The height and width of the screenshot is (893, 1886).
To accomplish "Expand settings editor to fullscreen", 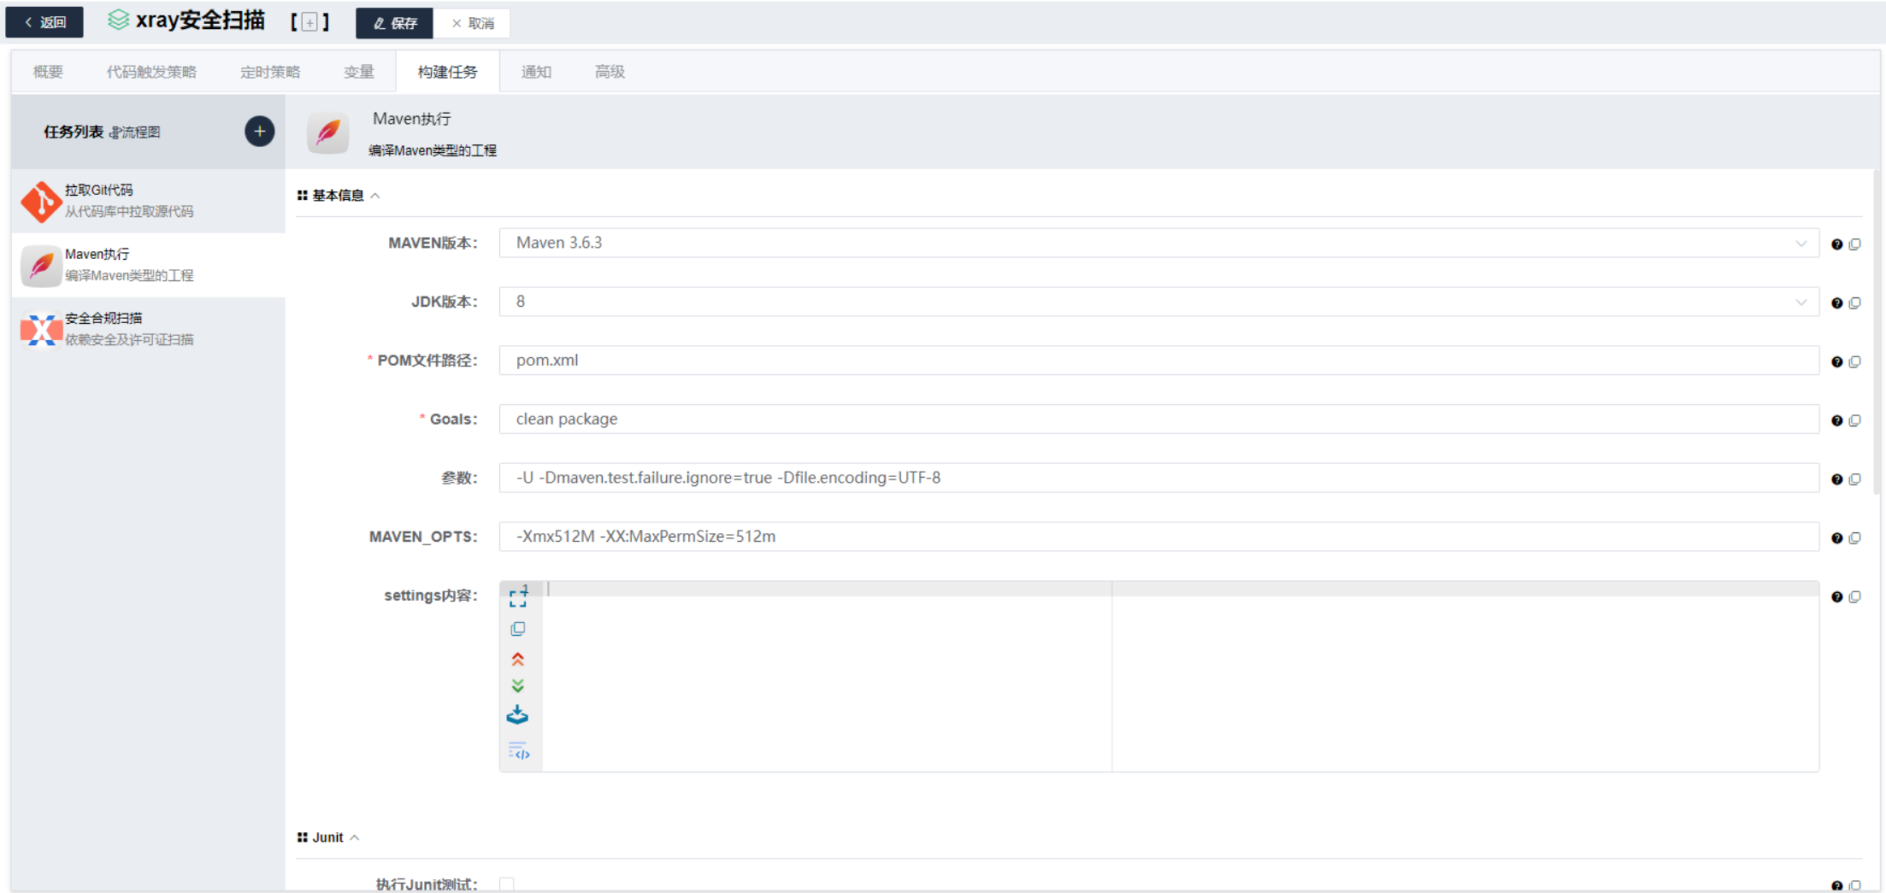I will pos(518,599).
